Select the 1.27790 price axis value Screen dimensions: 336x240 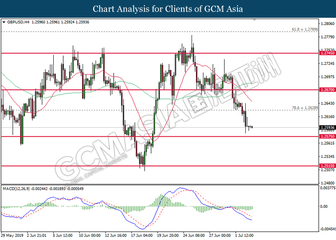(327, 37)
